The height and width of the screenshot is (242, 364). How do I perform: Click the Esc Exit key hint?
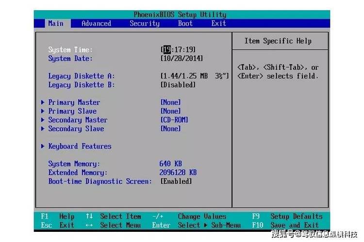click(58, 225)
